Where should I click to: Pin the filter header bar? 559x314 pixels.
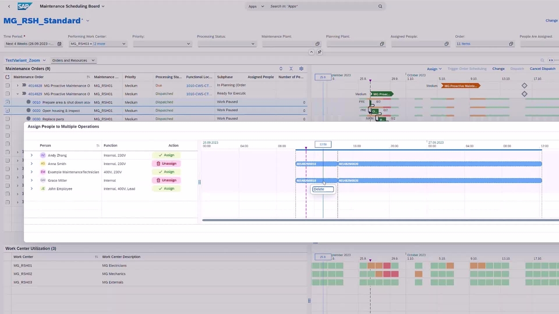click(x=319, y=52)
